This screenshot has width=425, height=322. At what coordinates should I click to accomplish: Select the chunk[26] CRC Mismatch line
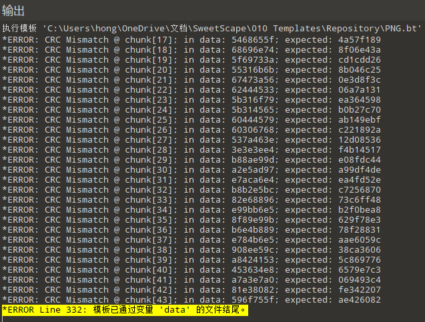(x=191, y=130)
